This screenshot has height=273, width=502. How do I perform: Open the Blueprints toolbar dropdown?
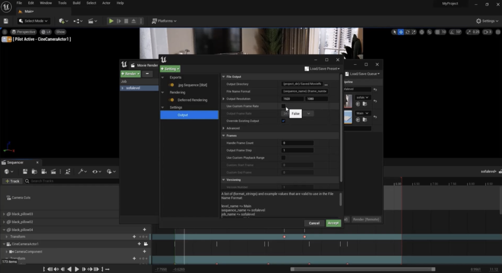click(78, 21)
